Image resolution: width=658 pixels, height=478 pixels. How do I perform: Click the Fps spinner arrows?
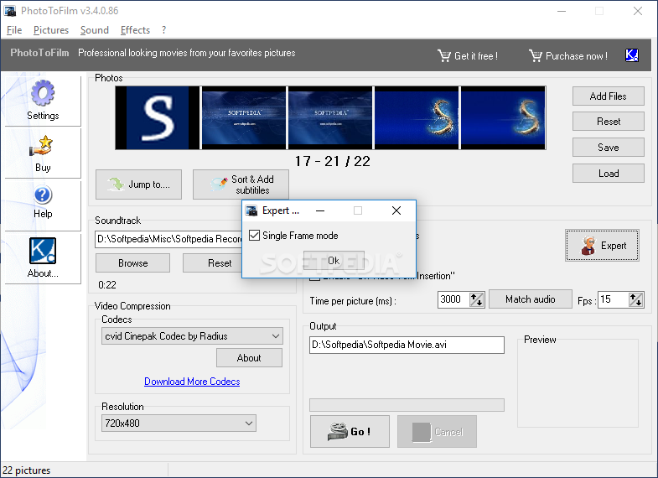click(636, 299)
